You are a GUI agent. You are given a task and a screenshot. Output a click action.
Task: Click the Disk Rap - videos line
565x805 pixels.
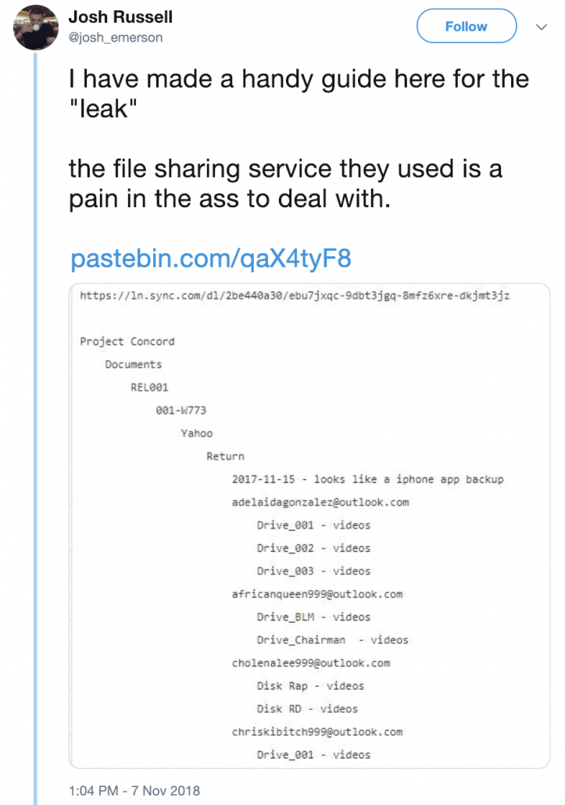click(x=310, y=686)
